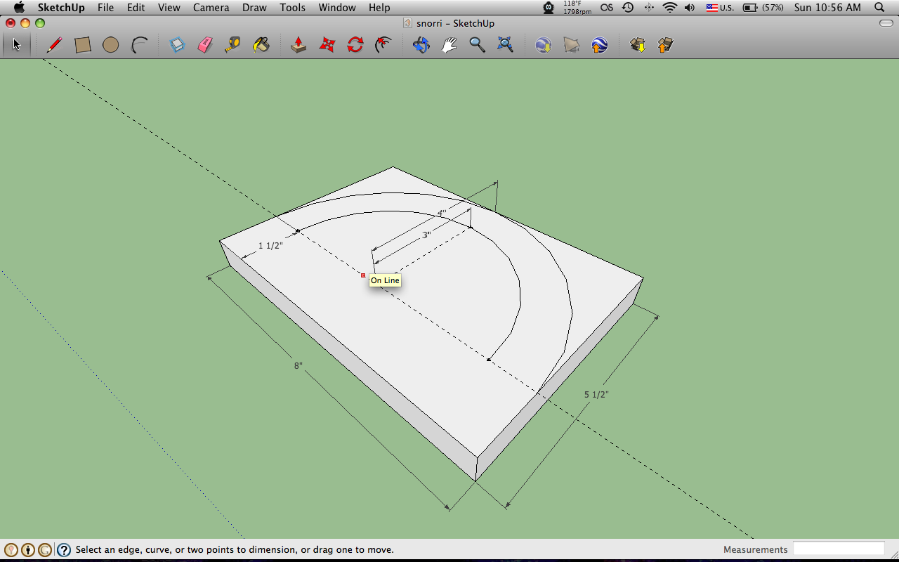Open the Draw menu
Viewport: 899px width, 562px height.
254,8
